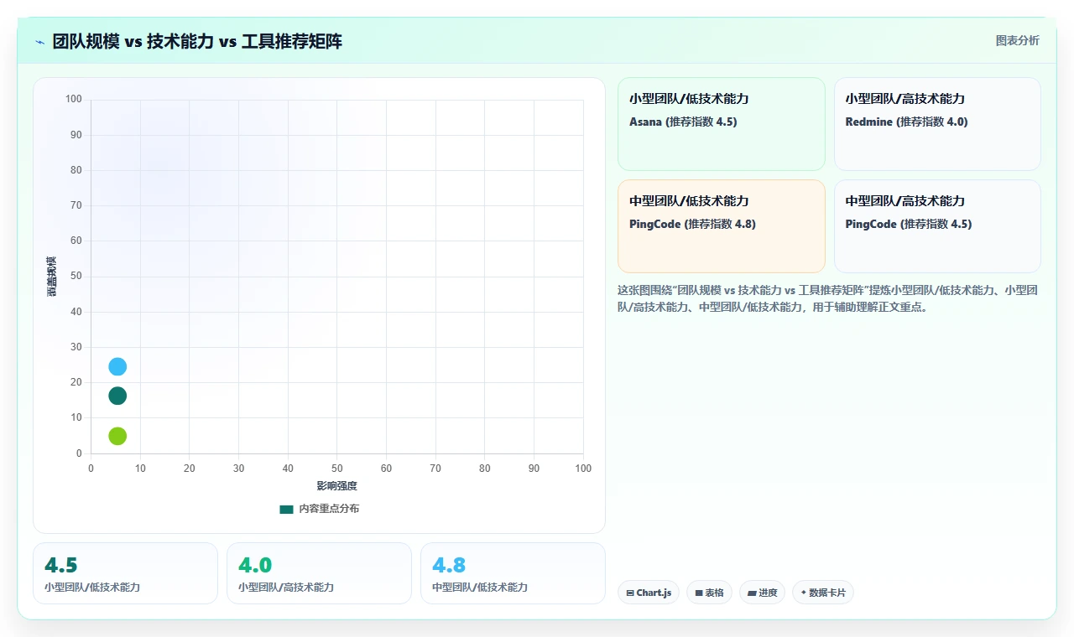Click the 图表分析 label in the header
The width and height of the screenshot is (1074, 637).
pos(1017,40)
